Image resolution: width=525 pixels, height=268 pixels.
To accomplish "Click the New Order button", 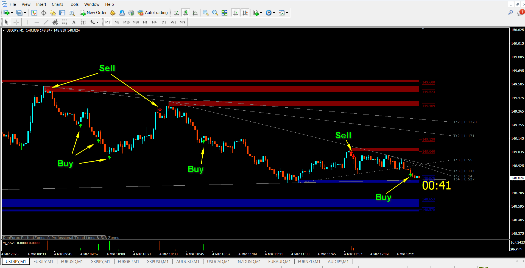I will (x=93, y=13).
